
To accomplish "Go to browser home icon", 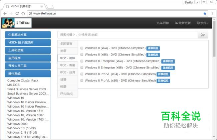I will pos(23,13).
